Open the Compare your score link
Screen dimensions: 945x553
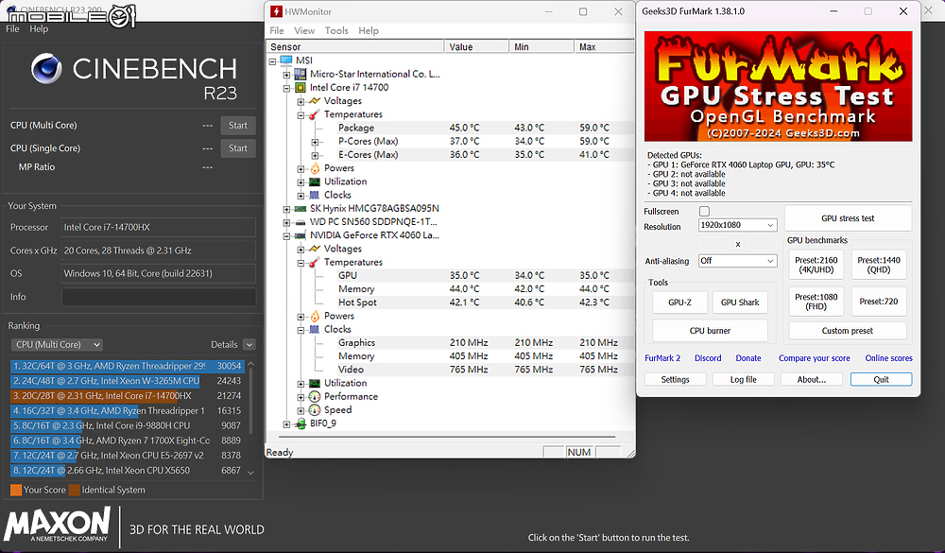pos(815,358)
